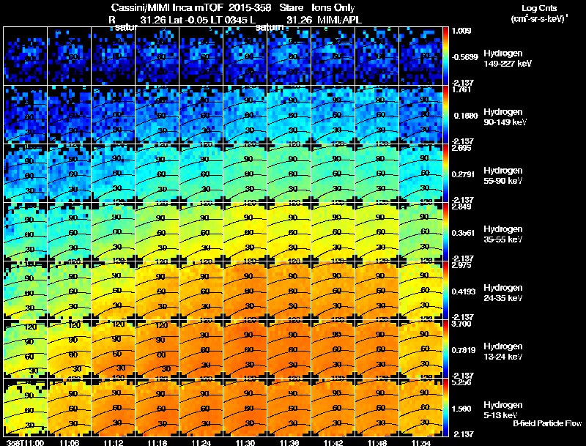Open the 13-24 keV panel at 11:18
Screen dimensions: 586x446
point(157,349)
